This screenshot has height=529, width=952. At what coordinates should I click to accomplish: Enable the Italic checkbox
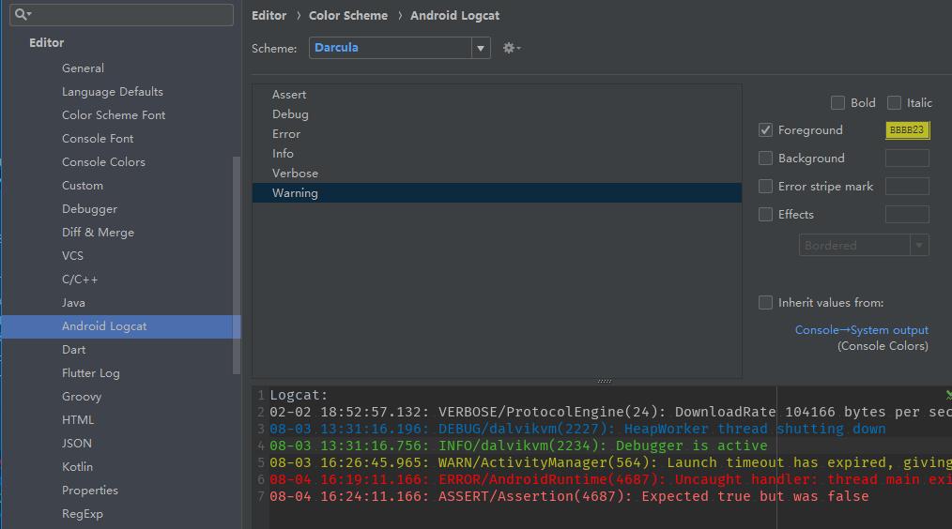(x=894, y=103)
